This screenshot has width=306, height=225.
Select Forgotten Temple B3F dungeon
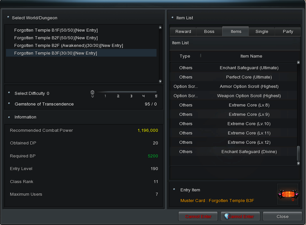click(55, 53)
